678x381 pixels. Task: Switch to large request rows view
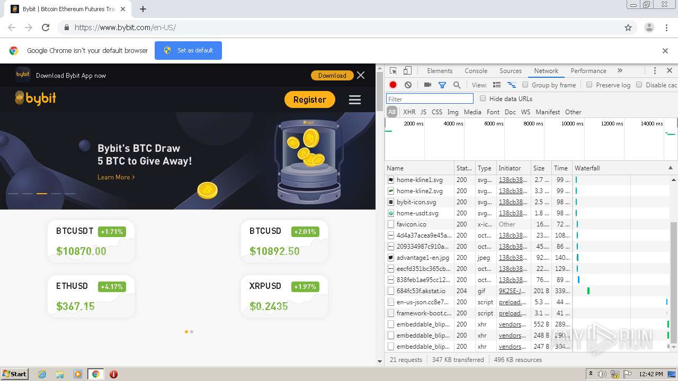tap(497, 85)
